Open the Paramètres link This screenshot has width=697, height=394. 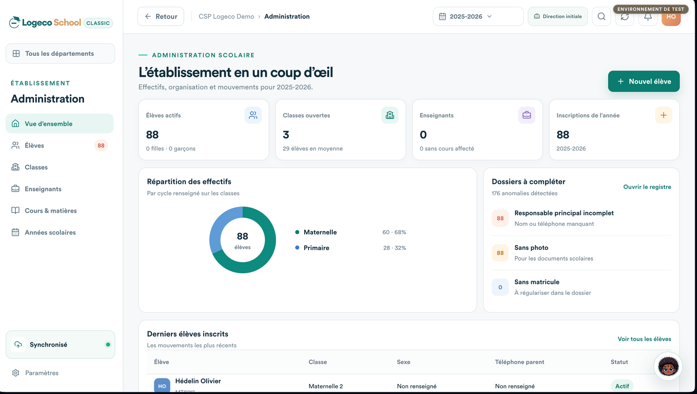point(42,373)
